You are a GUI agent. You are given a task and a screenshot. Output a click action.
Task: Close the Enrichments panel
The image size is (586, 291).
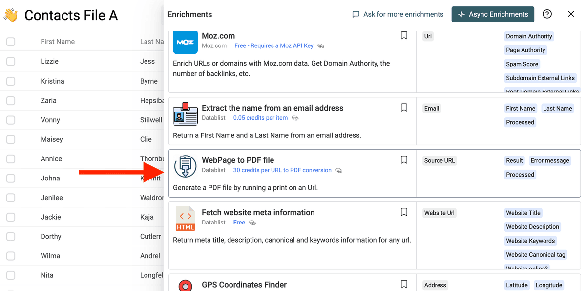tap(571, 14)
